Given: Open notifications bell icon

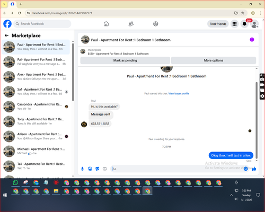Looking at the screenshot, I should (244, 24).
